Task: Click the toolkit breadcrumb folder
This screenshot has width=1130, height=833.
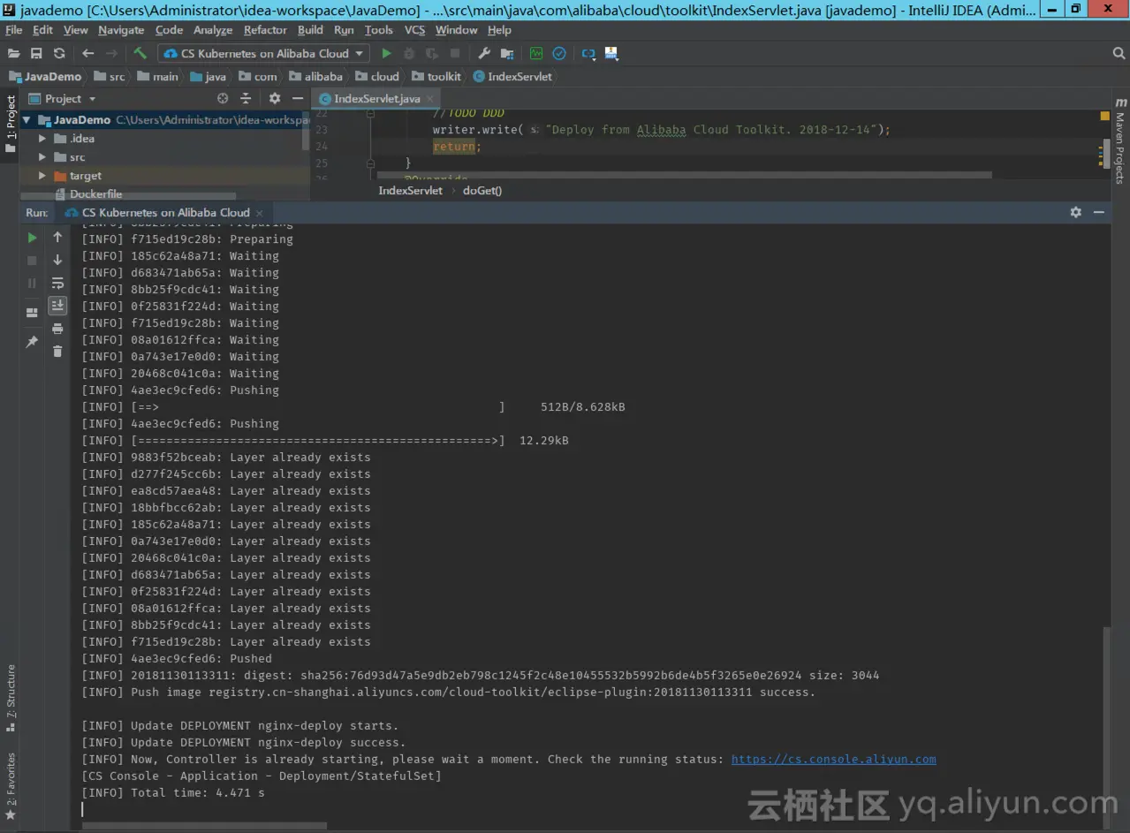Action: [436, 77]
